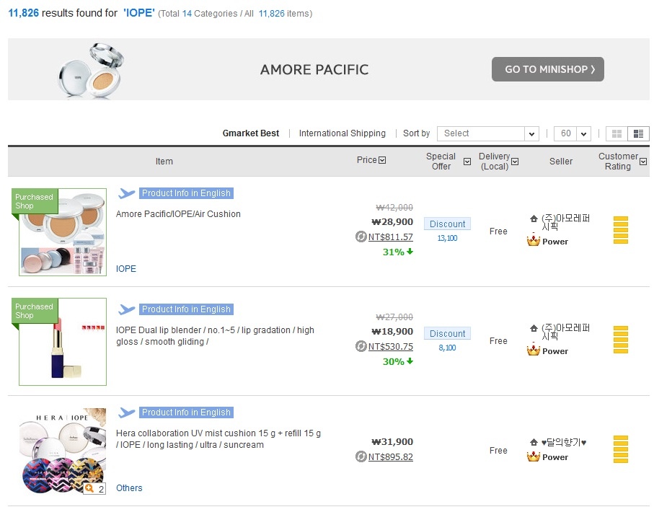
Task: Click magnifier image count icon on Hera thumbnail
Action: [x=94, y=488]
